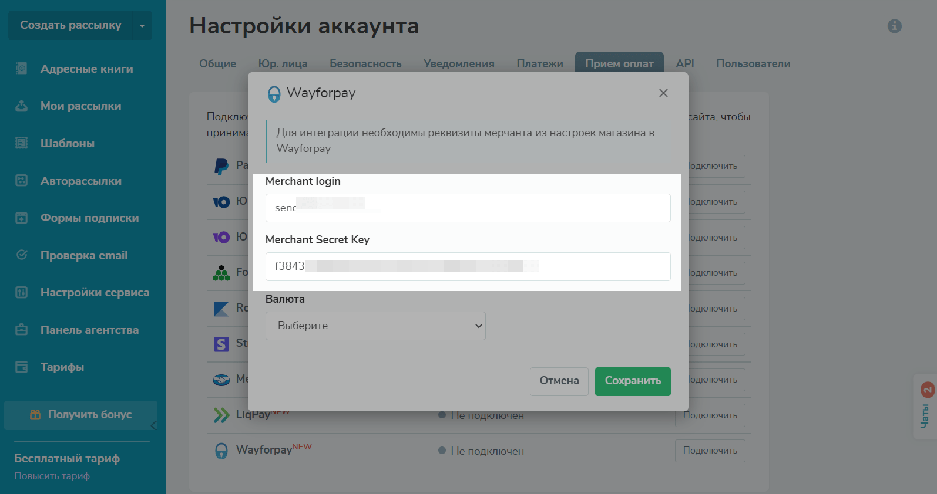This screenshot has width=937, height=494.
Task: Go to Мои рассылки section
Action: (x=80, y=106)
